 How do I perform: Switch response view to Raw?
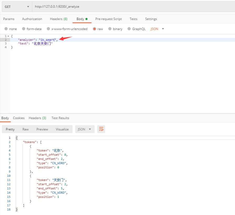click(25, 129)
